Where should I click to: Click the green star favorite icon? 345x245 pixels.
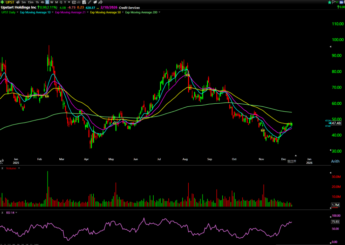tap(329, 2)
